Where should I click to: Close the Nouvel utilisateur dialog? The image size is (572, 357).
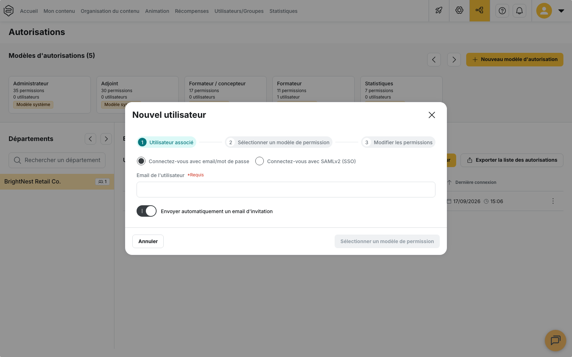point(432,115)
